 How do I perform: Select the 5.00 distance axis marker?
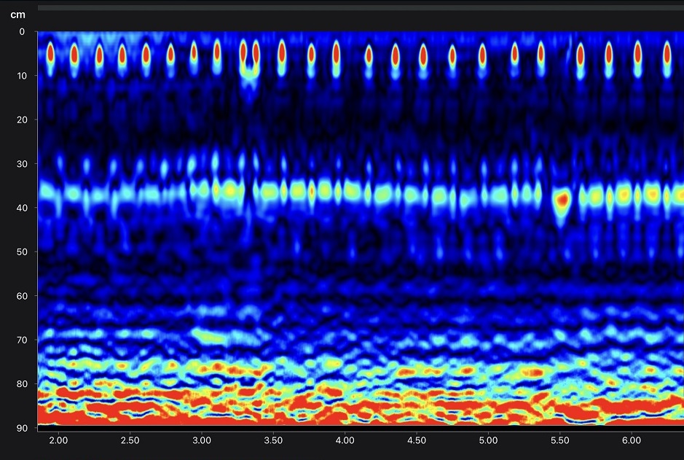(x=488, y=441)
